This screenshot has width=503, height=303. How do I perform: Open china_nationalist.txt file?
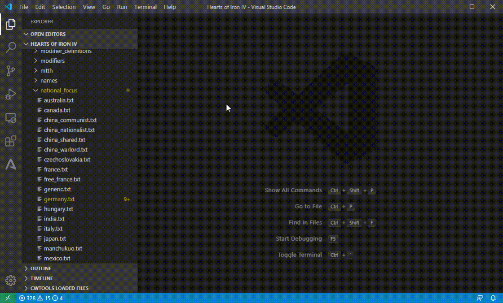(79, 130)
